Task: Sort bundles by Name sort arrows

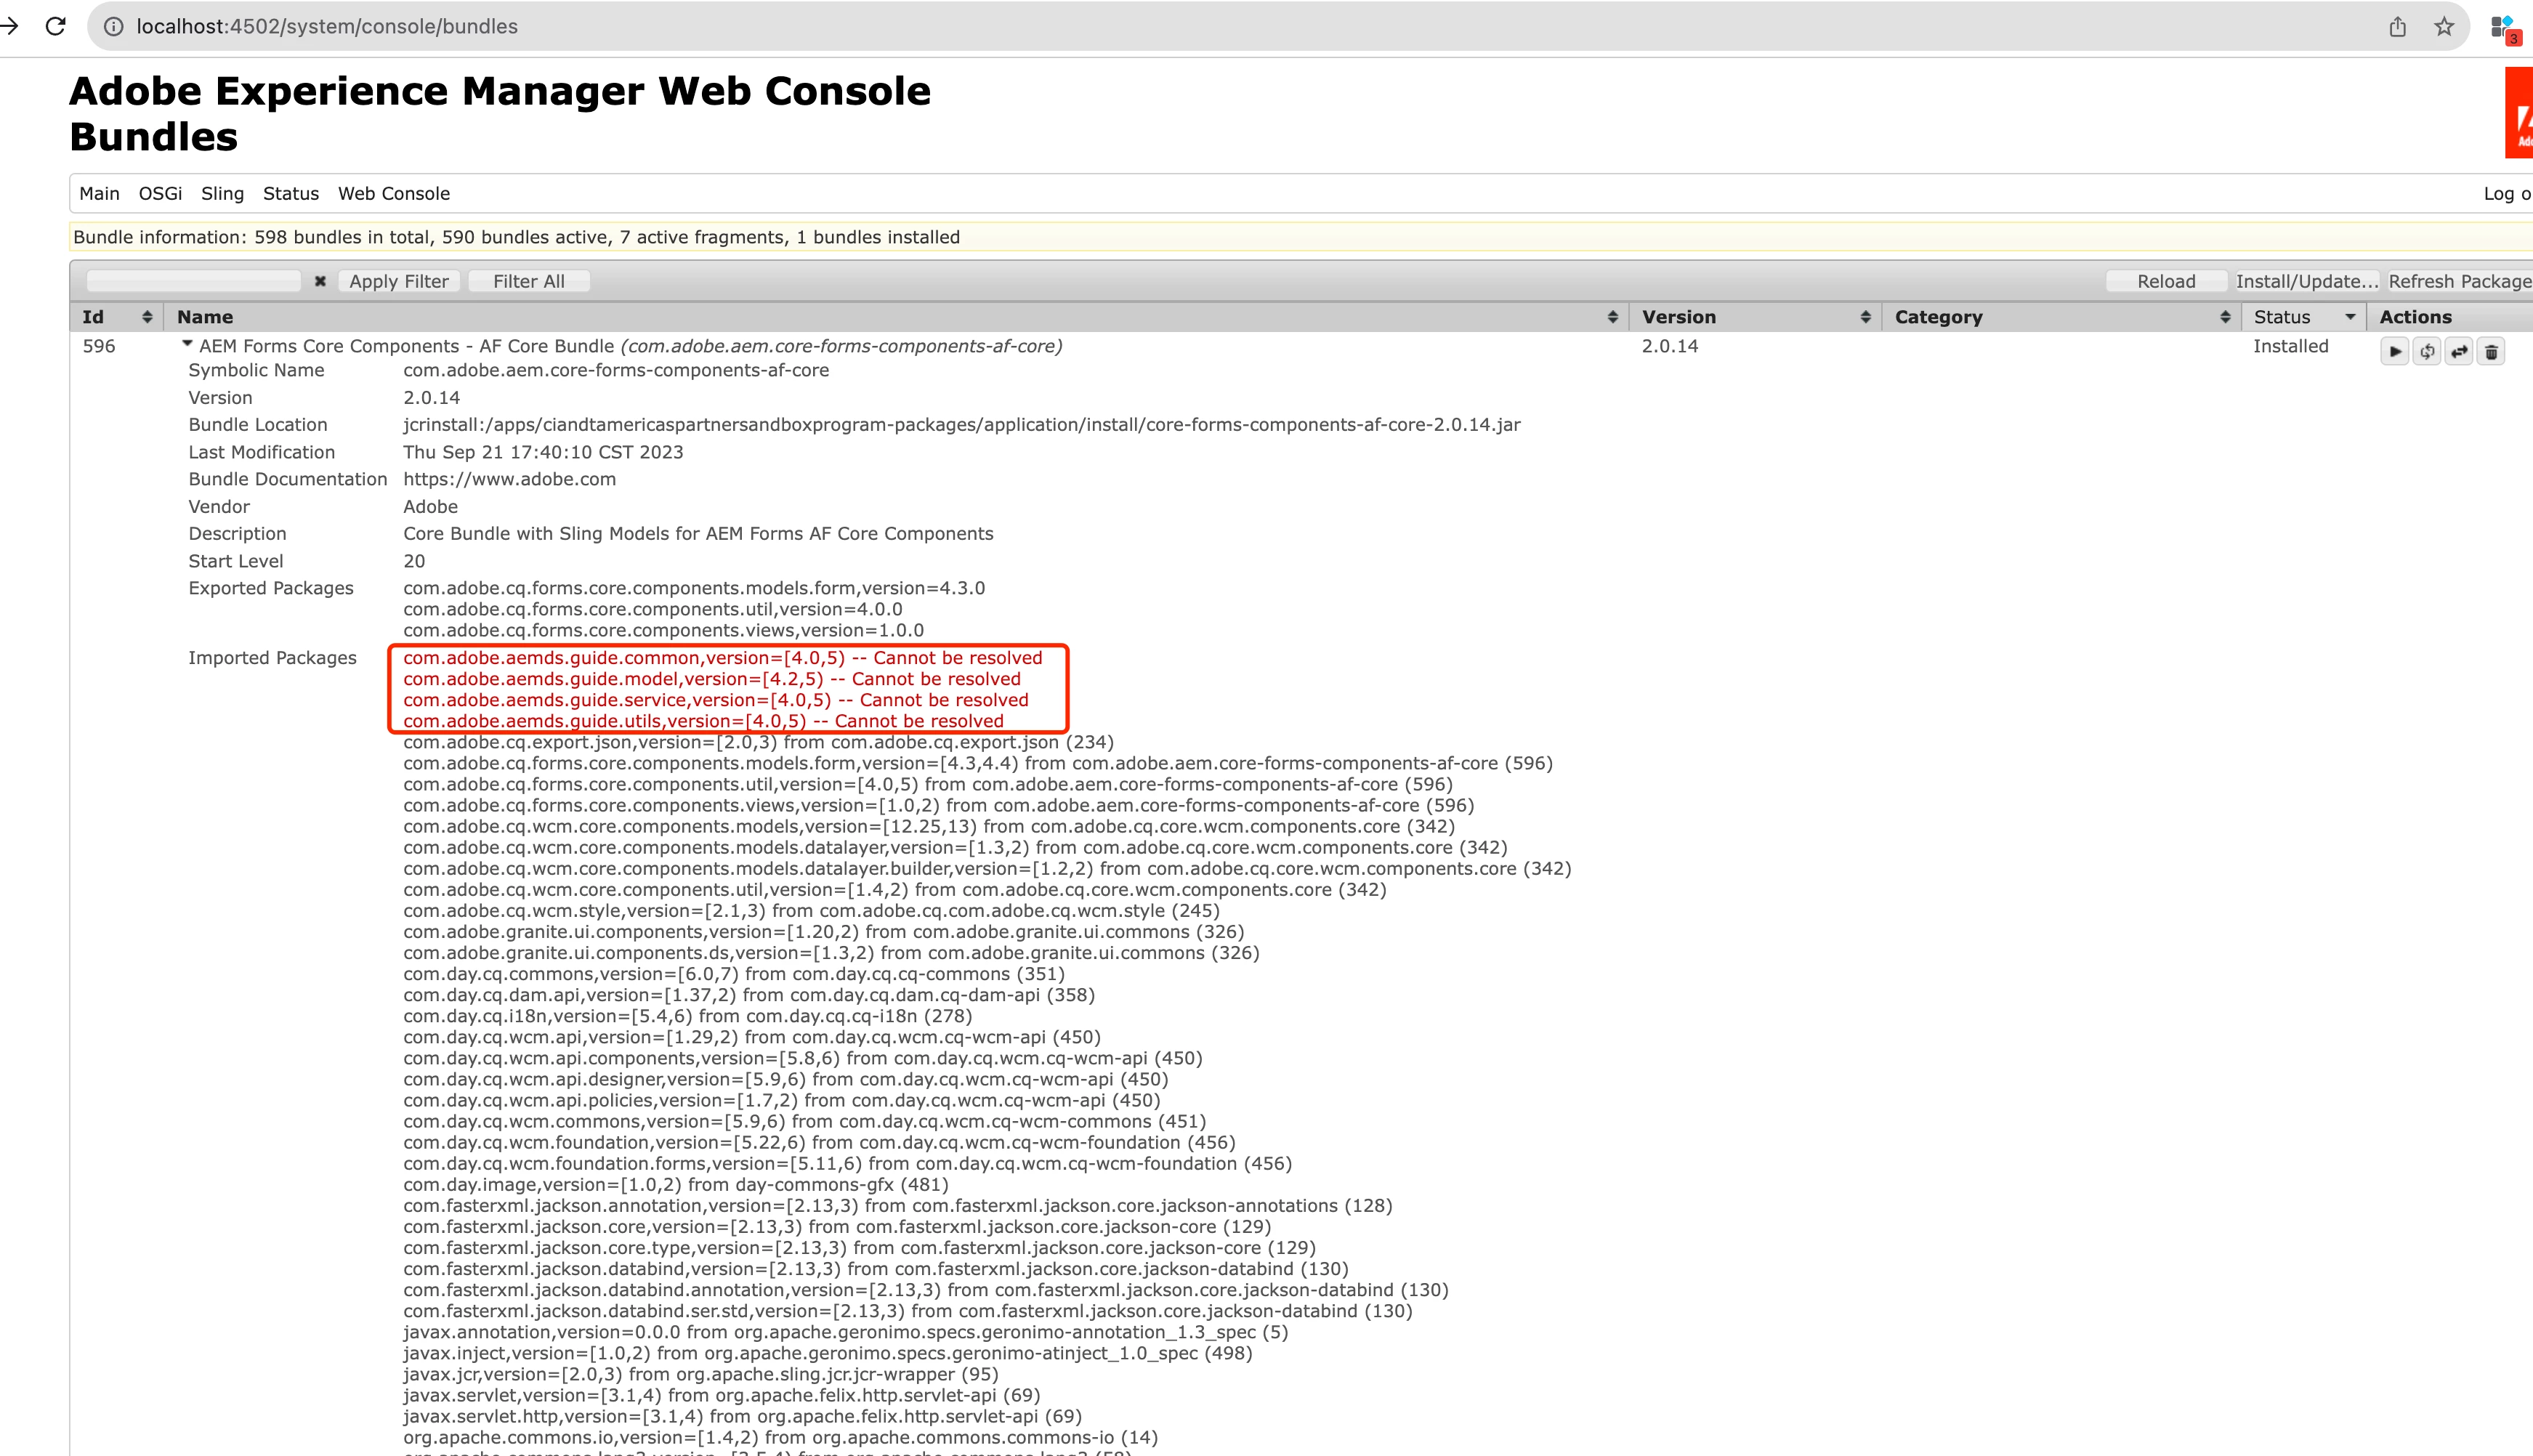Action: [1612, 317]
